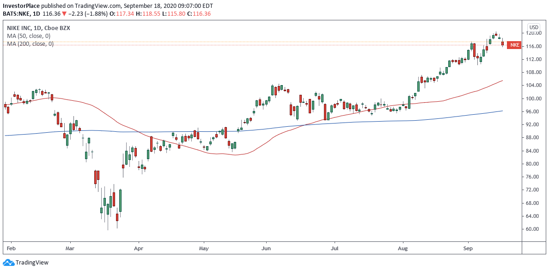The height and width of the screenshot is (271, 549).
Task: Click the MA (50, close, 0) legend
Action: (x=30, y=36)
